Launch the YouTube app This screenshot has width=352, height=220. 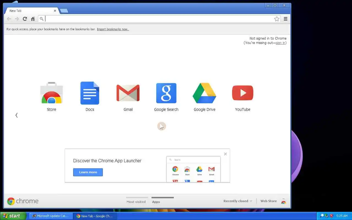click(x=243, y=93)
